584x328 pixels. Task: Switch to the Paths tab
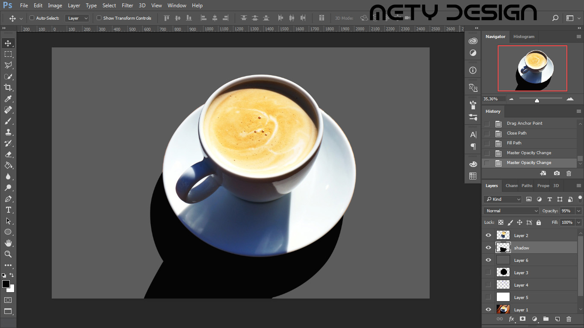point(527,186)
